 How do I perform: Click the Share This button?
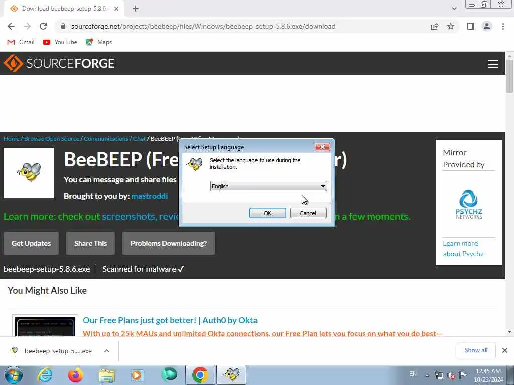coord(90,243)
